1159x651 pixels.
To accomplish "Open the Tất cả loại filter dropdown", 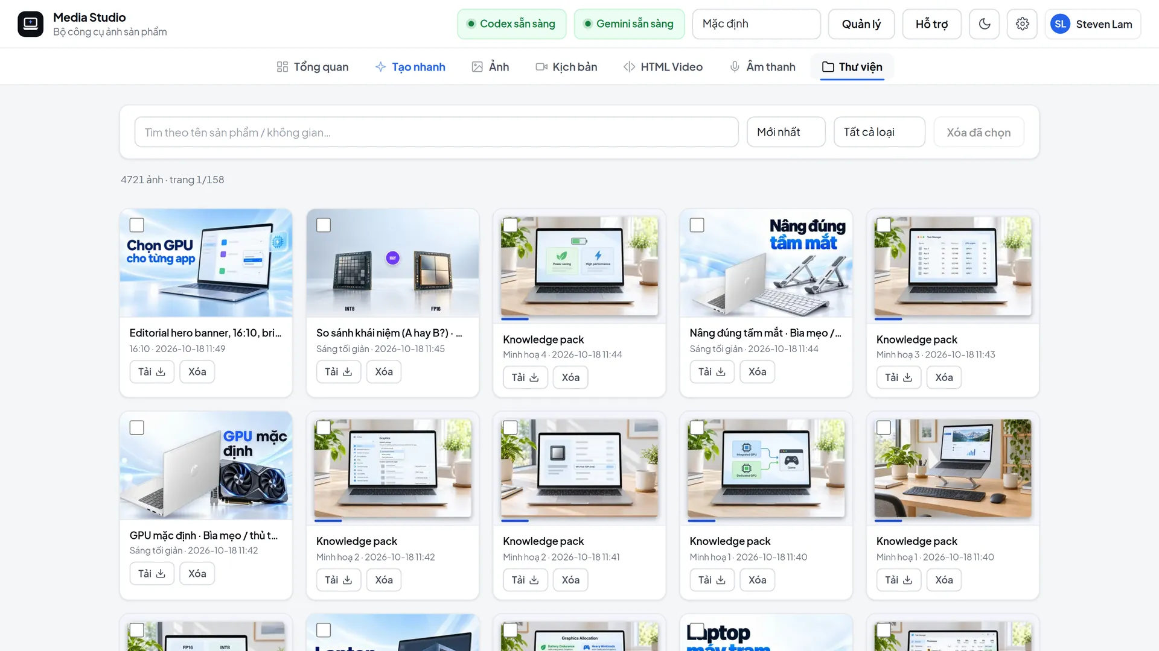I will (x=879, y=132).
